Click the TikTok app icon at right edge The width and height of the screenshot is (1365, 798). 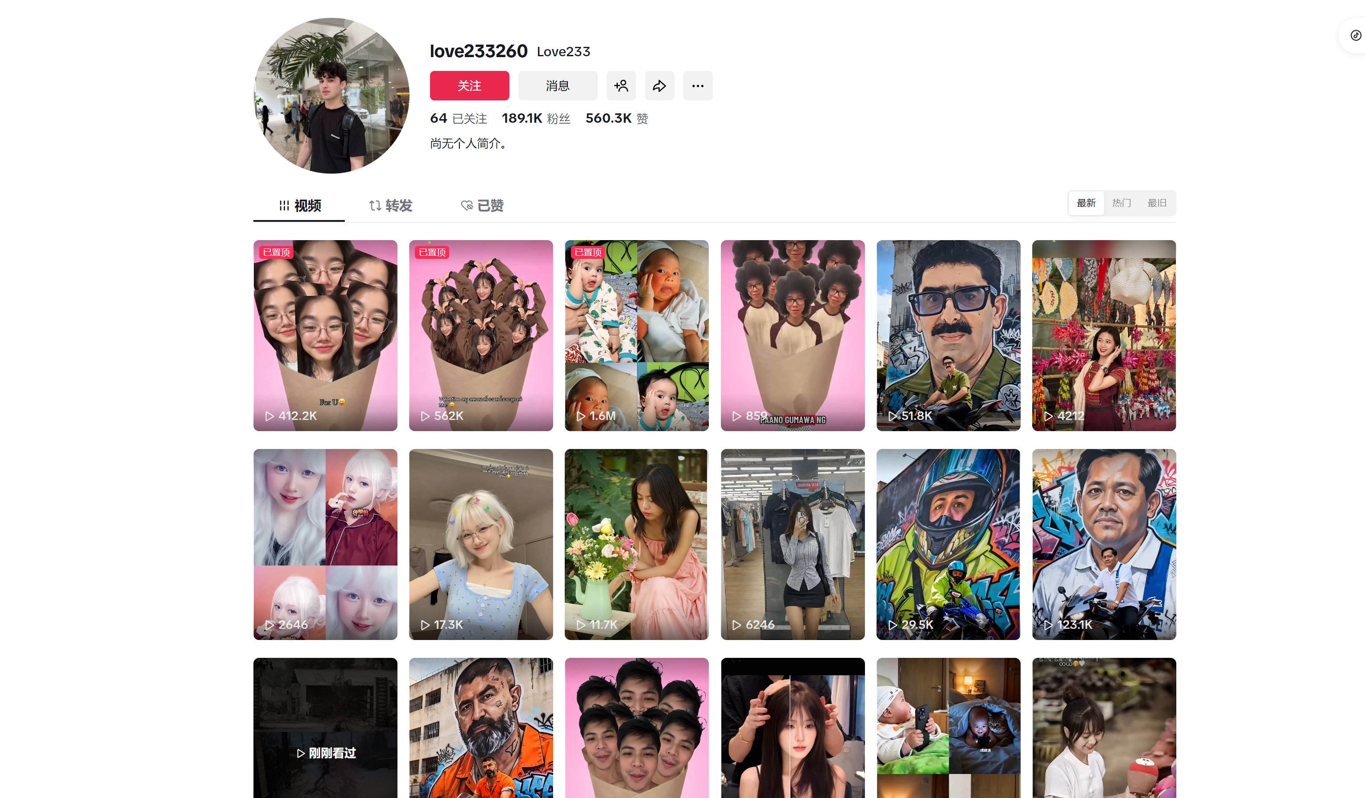pyautogui.click(x=1356, y=35)
